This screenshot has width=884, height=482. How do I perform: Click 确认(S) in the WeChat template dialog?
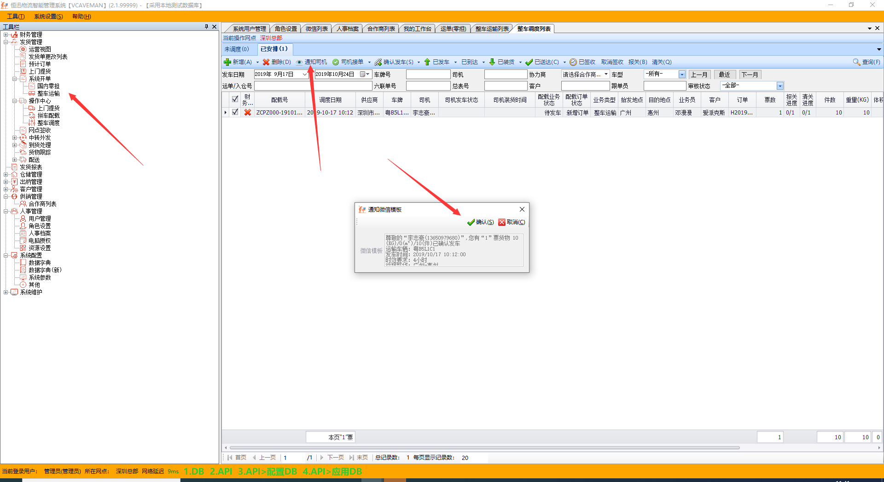480,222
